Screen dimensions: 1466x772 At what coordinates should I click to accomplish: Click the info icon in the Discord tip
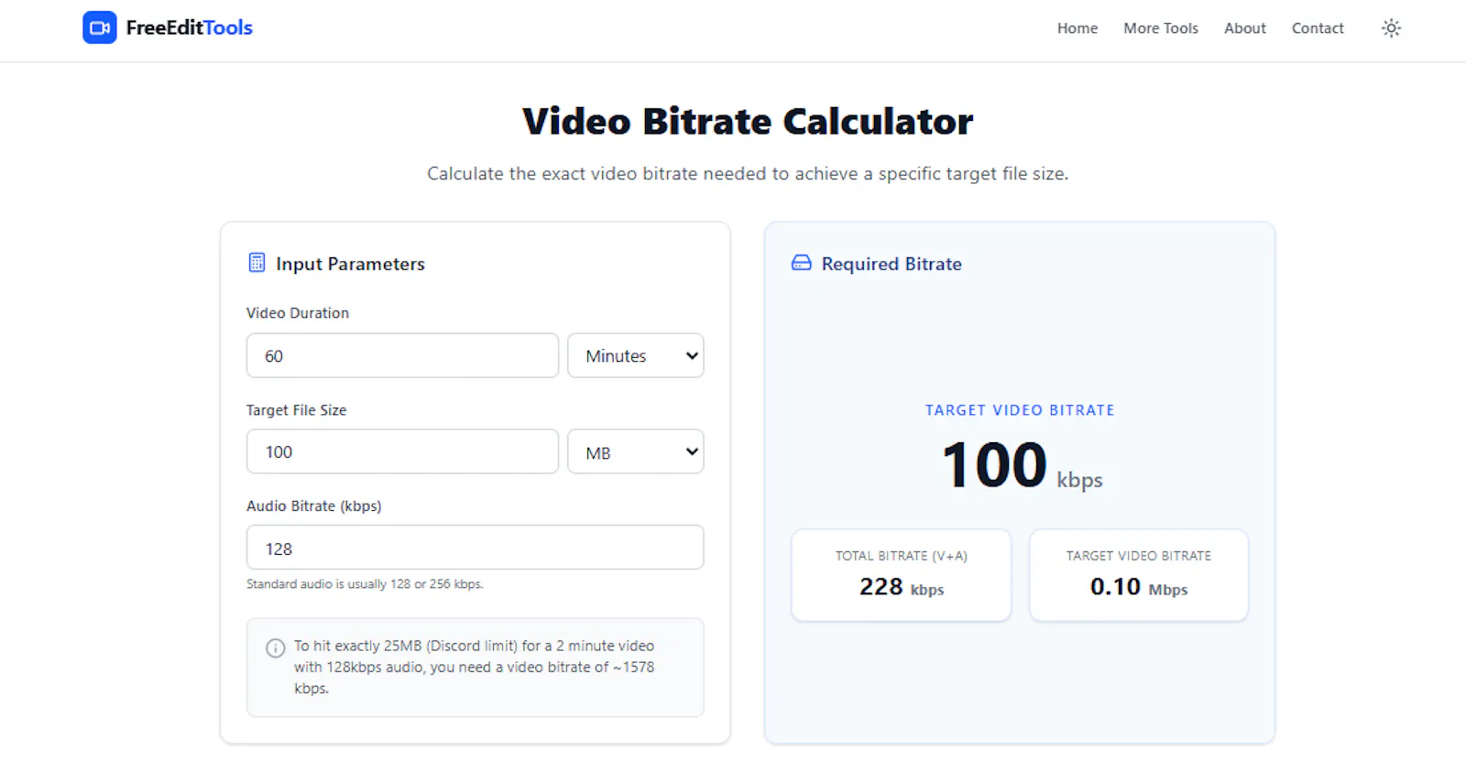[275, 648]
